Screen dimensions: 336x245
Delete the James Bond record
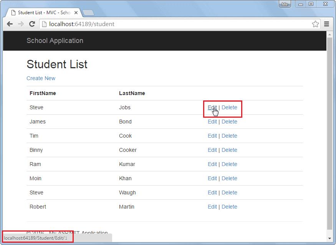coord(229,122)
